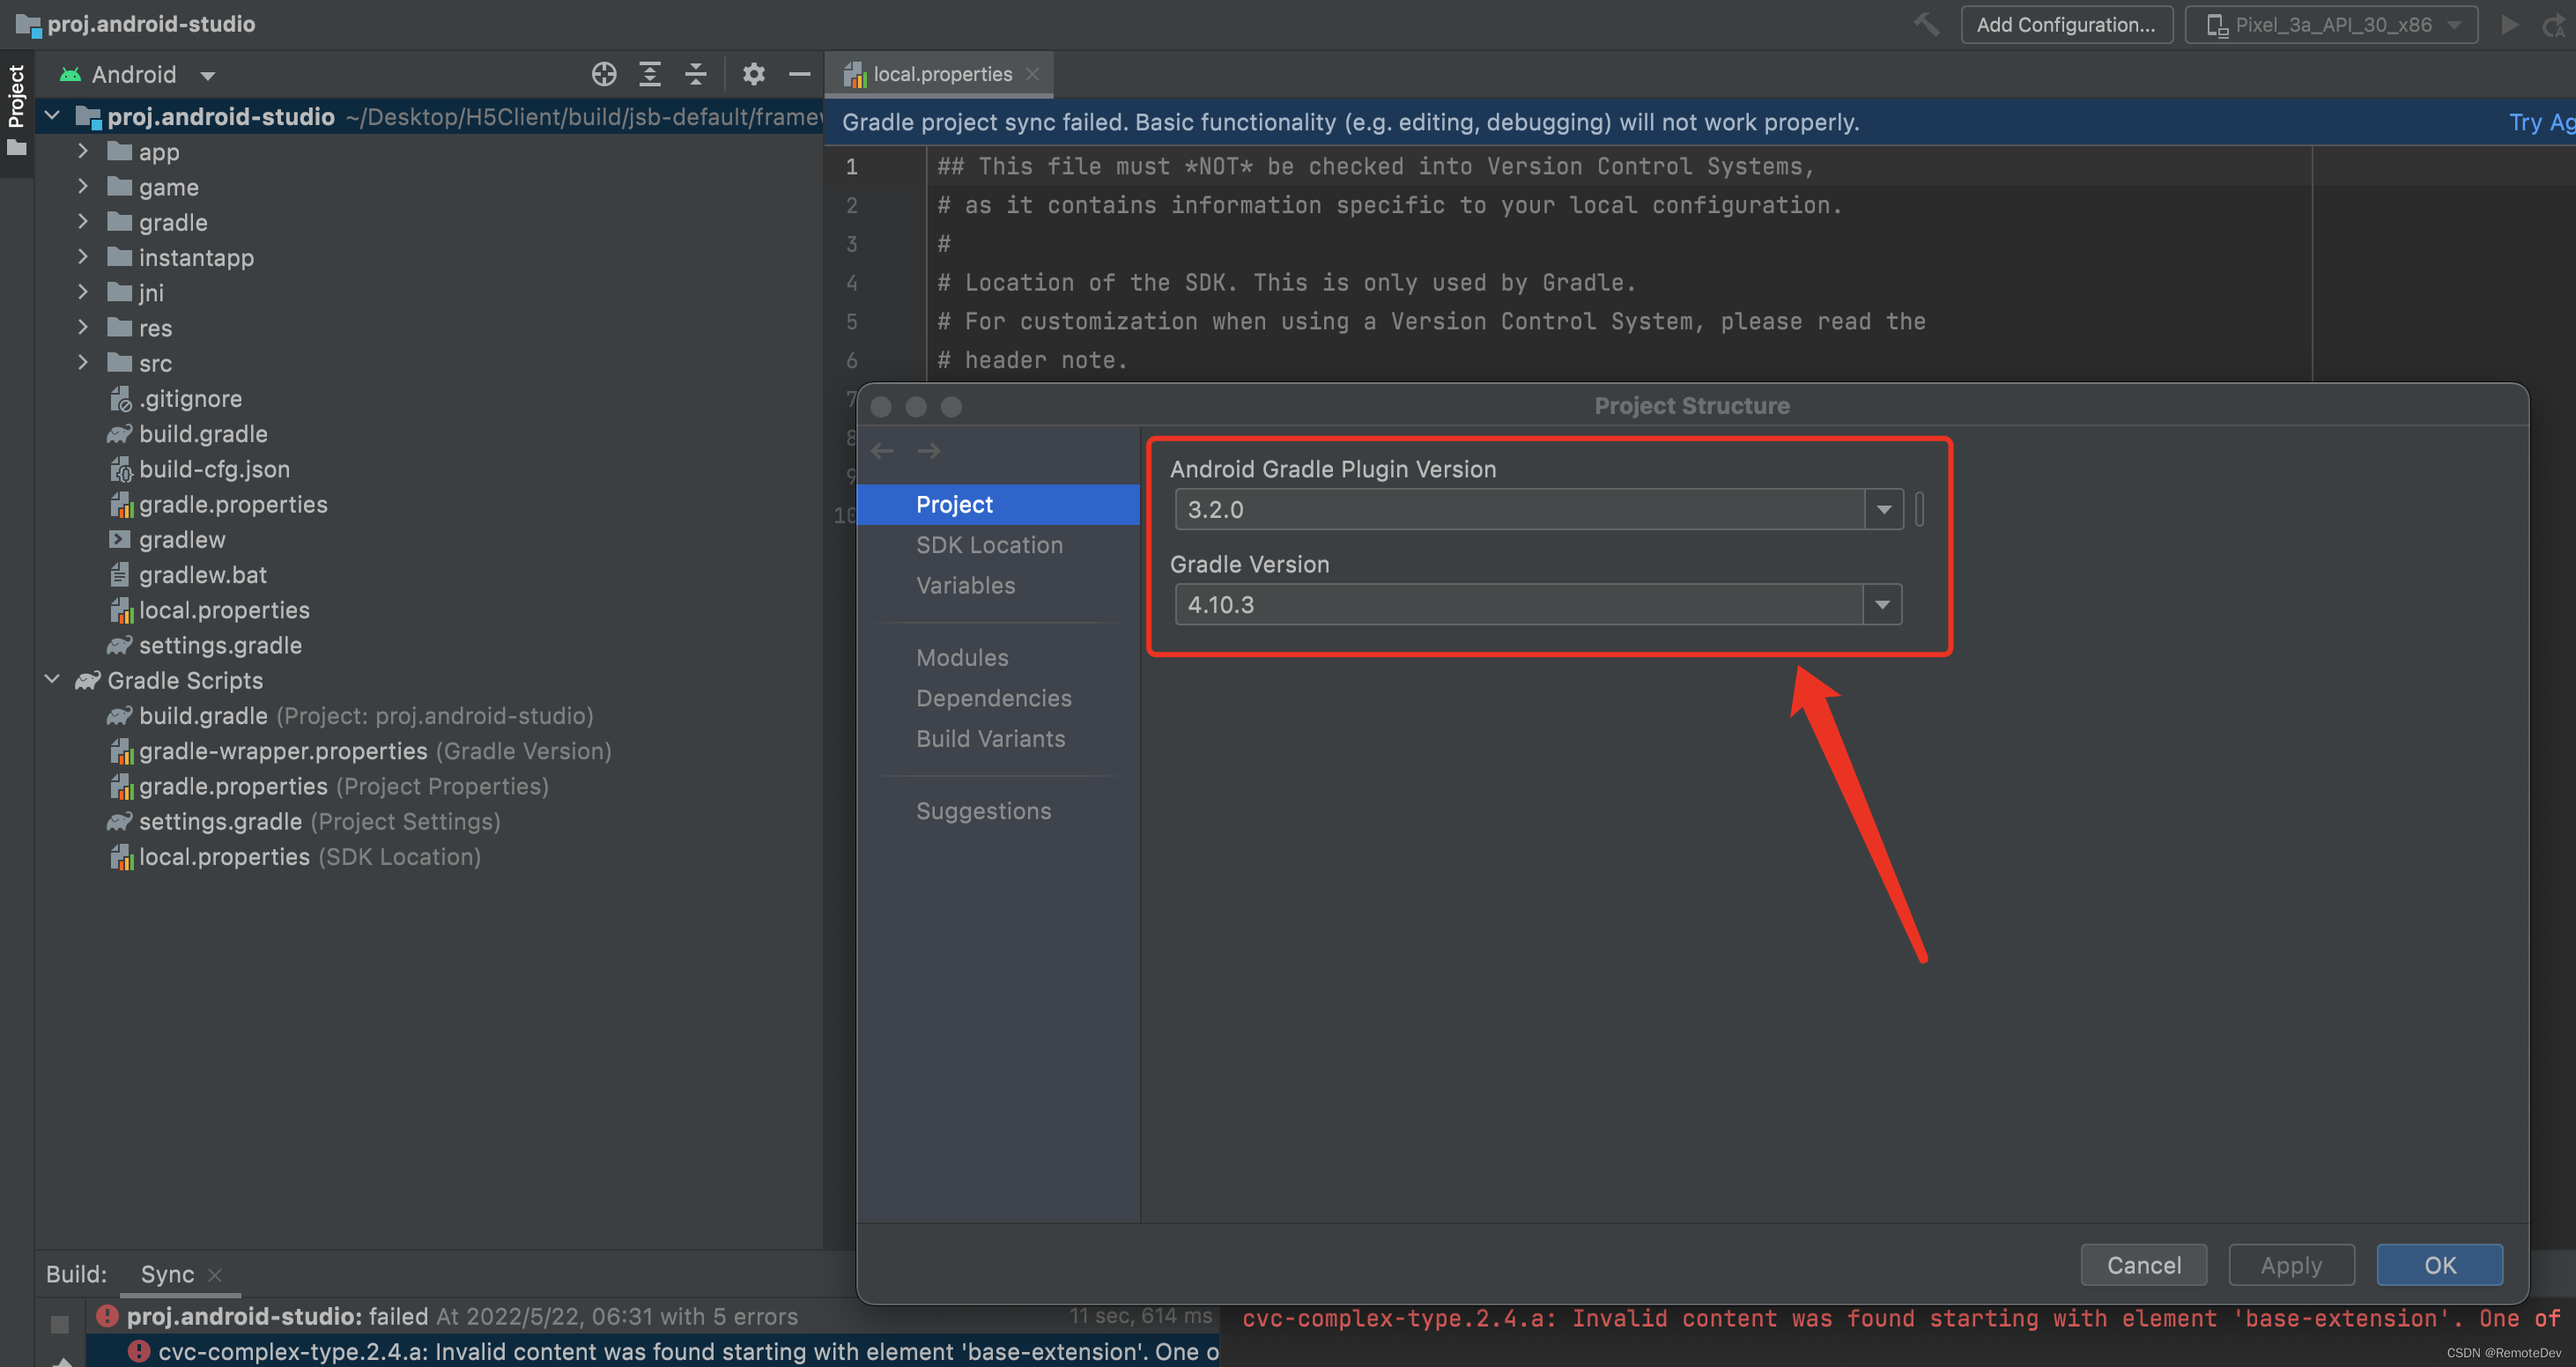Click the build.gradle elephant icon under proj.android-studio
Image resolution: width=2576 pixels, height=1367 pixels.
[120, 434]
